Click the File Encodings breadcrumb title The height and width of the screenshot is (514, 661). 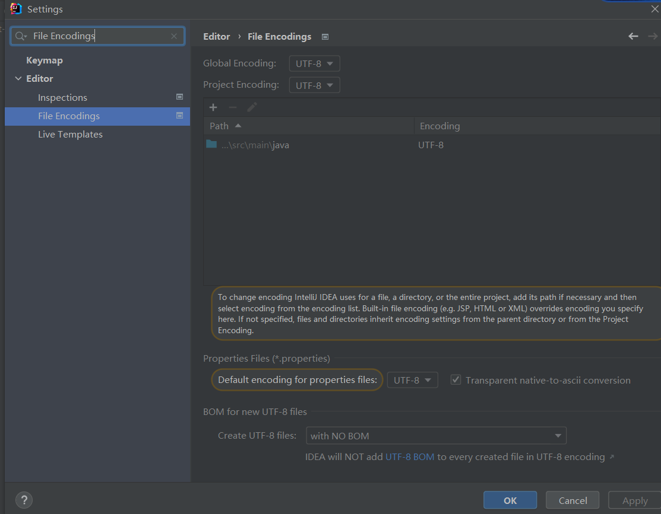(x=280, y=37)
